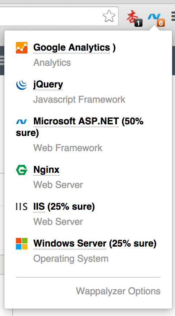Open the Windows Server link
The width and height of the screenshot is (175, 316).
click(70, 243)
